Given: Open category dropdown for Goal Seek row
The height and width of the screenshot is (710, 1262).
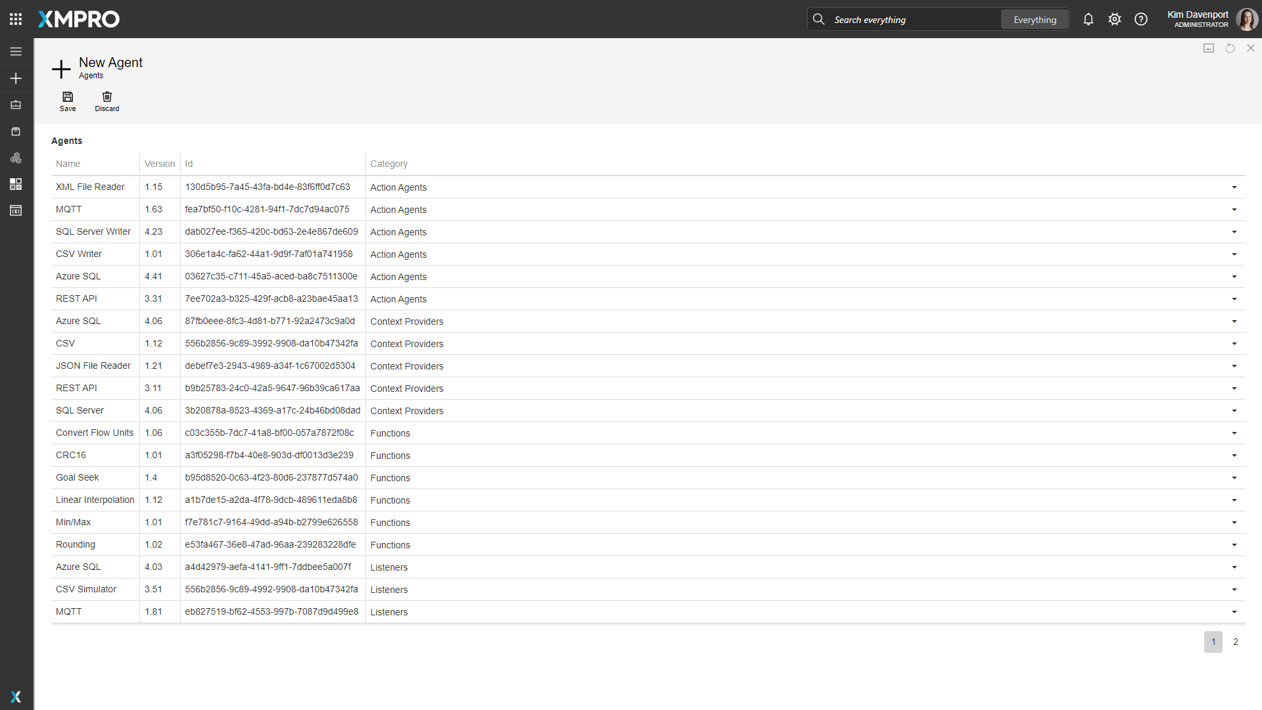Looking at the screenshot, I should 1234,478.
